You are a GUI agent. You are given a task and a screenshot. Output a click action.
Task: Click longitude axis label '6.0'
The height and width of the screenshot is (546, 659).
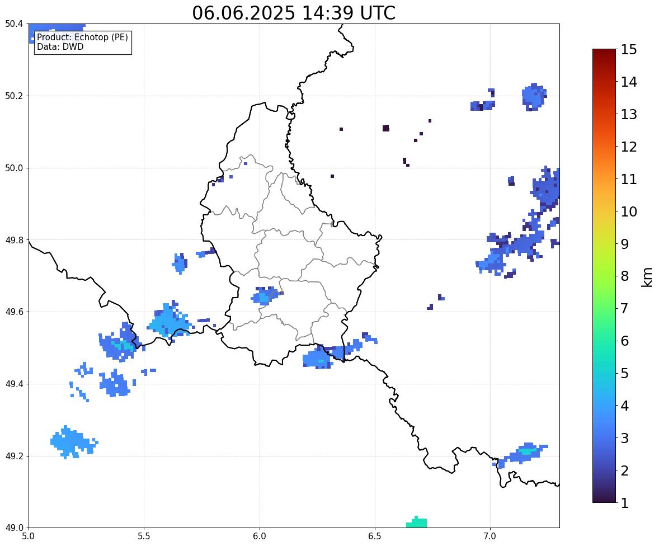[x=260, y=536]
